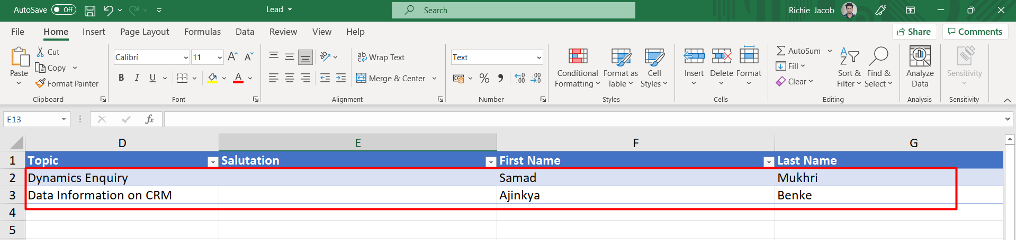Click the Format Painter icon
The image size is (1016, 240).
[x=40, y=83]
